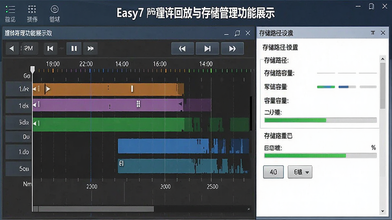Click the green recording segment
Viewport: 392px width, 220px height.
pos(108,125)
